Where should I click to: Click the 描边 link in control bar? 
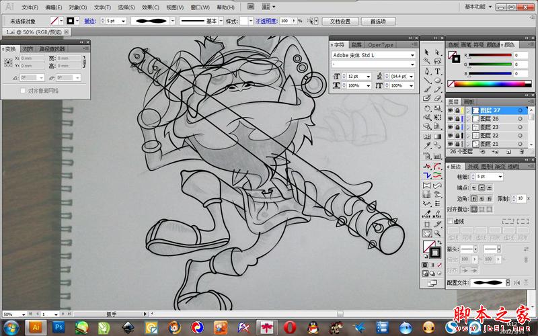[x=90, y=22]
